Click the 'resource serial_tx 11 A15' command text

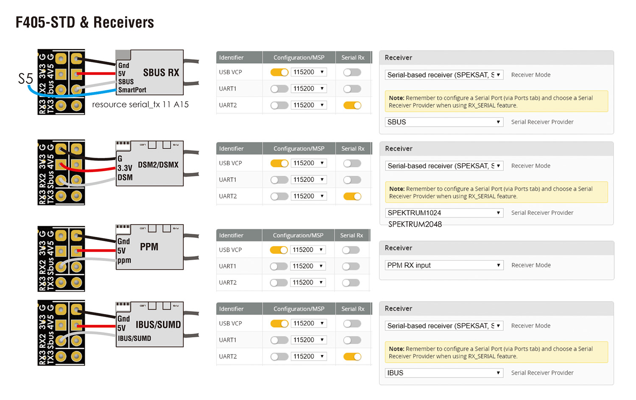[x=140, y=105]
